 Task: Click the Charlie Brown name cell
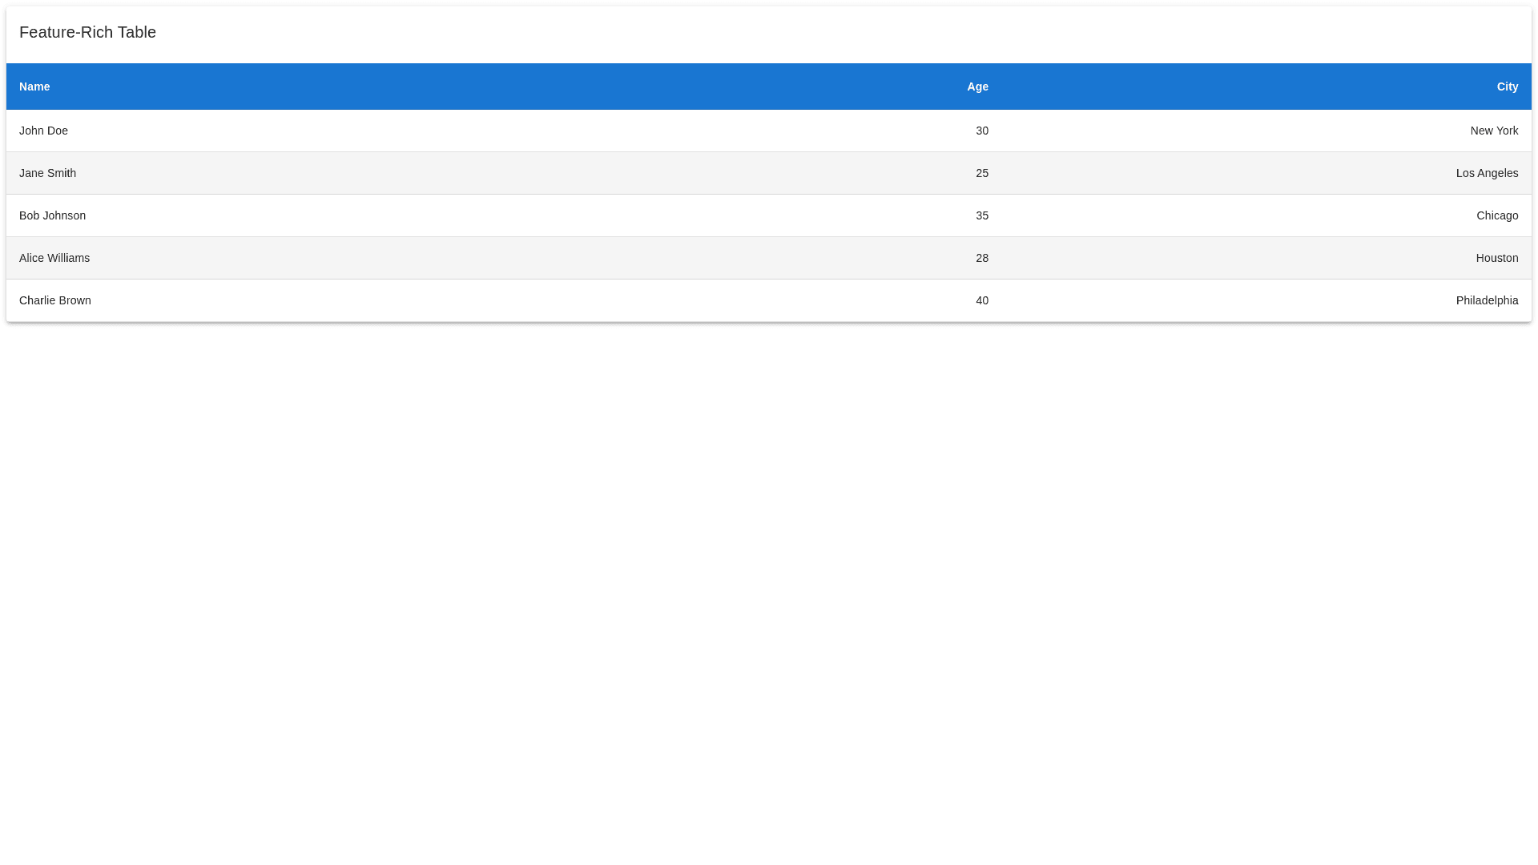point(55,300)
